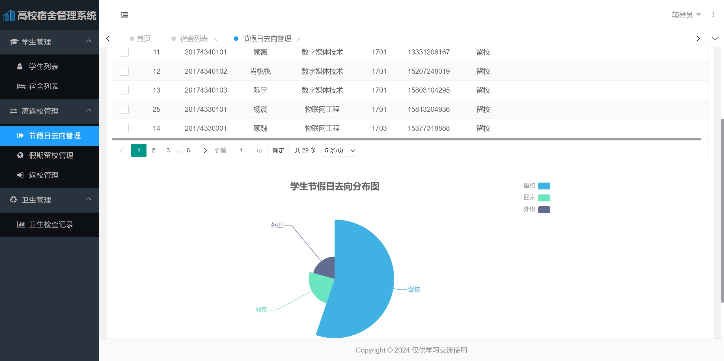Click the 留校 label on the pie chart

click(414, 289)
